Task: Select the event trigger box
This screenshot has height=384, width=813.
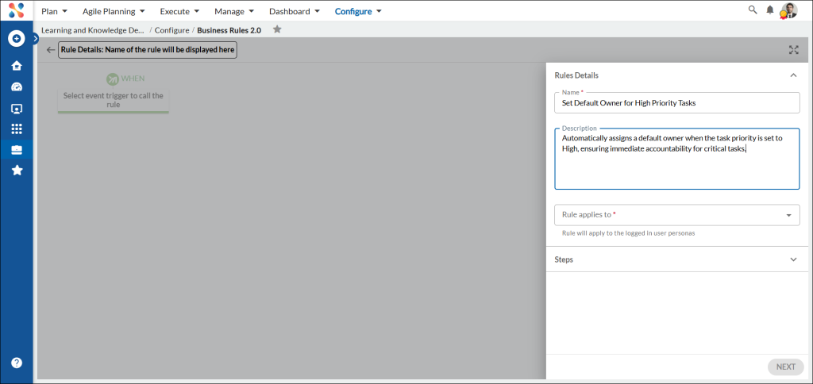Action: click(113, 100)
